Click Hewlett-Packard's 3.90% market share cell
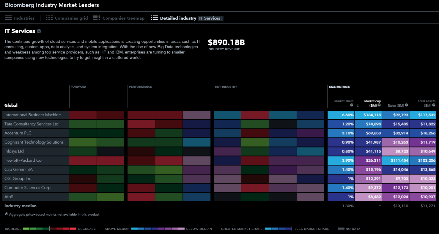Screen dimensions: 439x234 click(341, 161)
